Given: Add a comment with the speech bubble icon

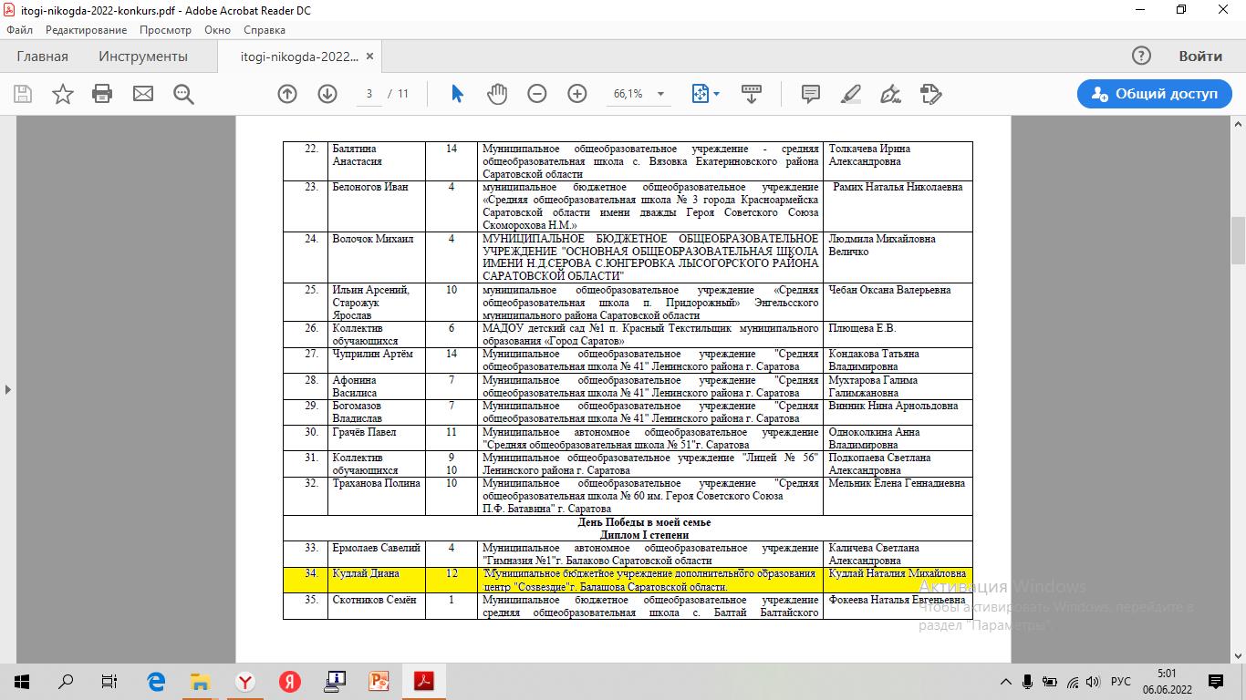Looking at the screenshot, I should click(x=810, y=94).
